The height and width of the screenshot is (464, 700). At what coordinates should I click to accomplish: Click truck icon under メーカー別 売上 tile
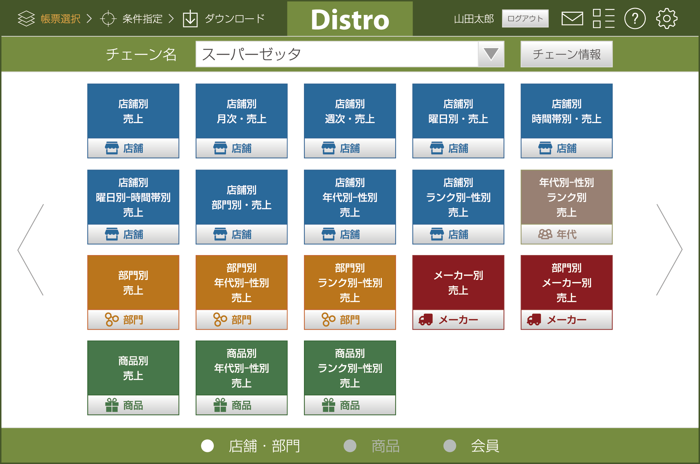pyautogui.click(x=426, y=319)
